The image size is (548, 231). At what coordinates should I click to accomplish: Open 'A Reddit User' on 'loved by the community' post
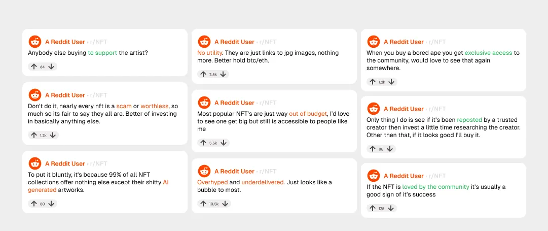404,176
